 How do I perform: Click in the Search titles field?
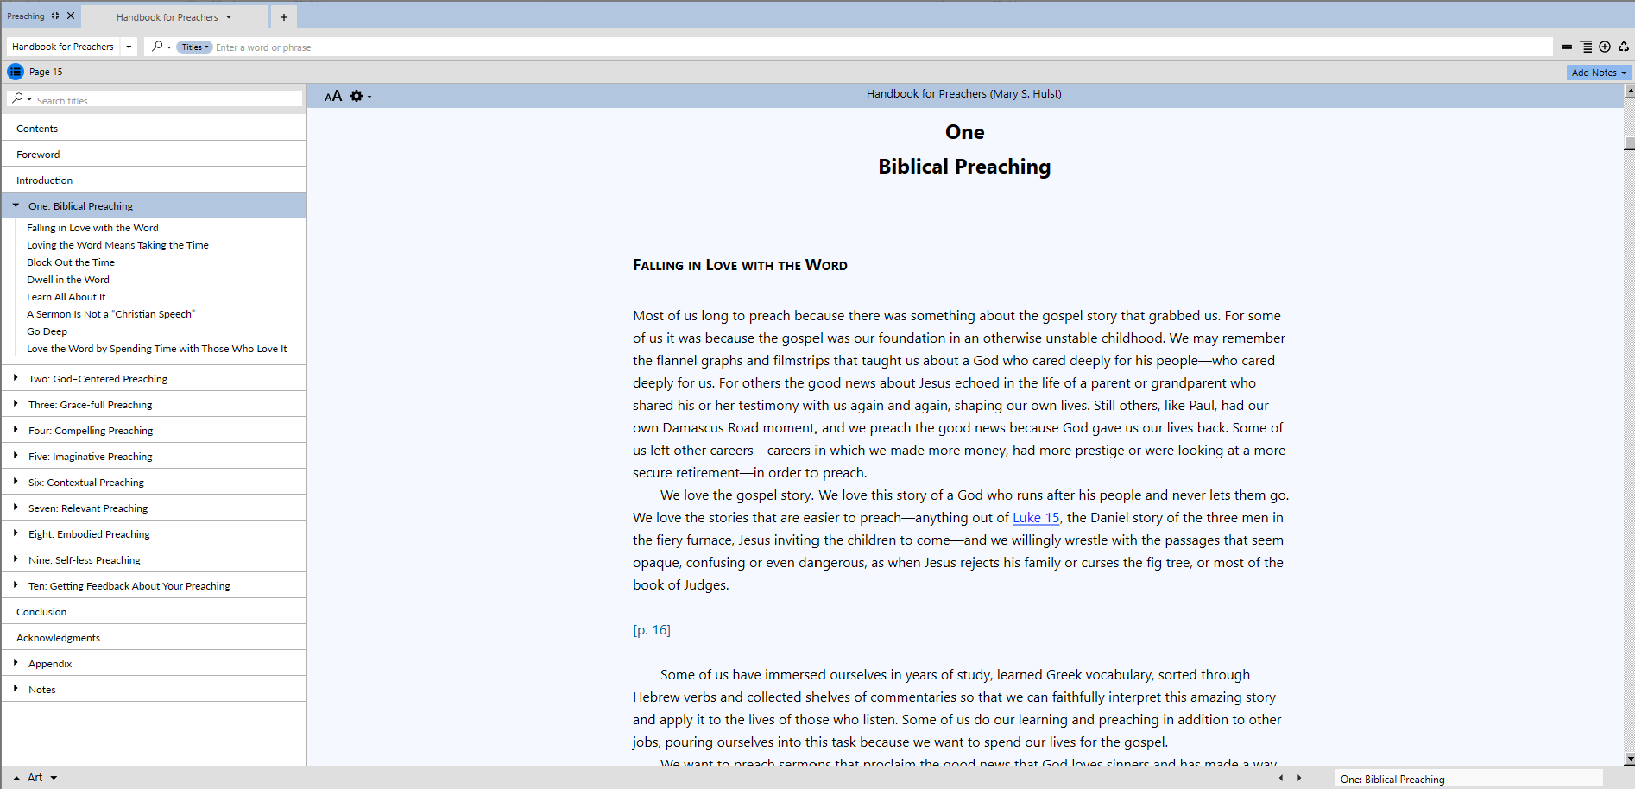pos(168,100)
